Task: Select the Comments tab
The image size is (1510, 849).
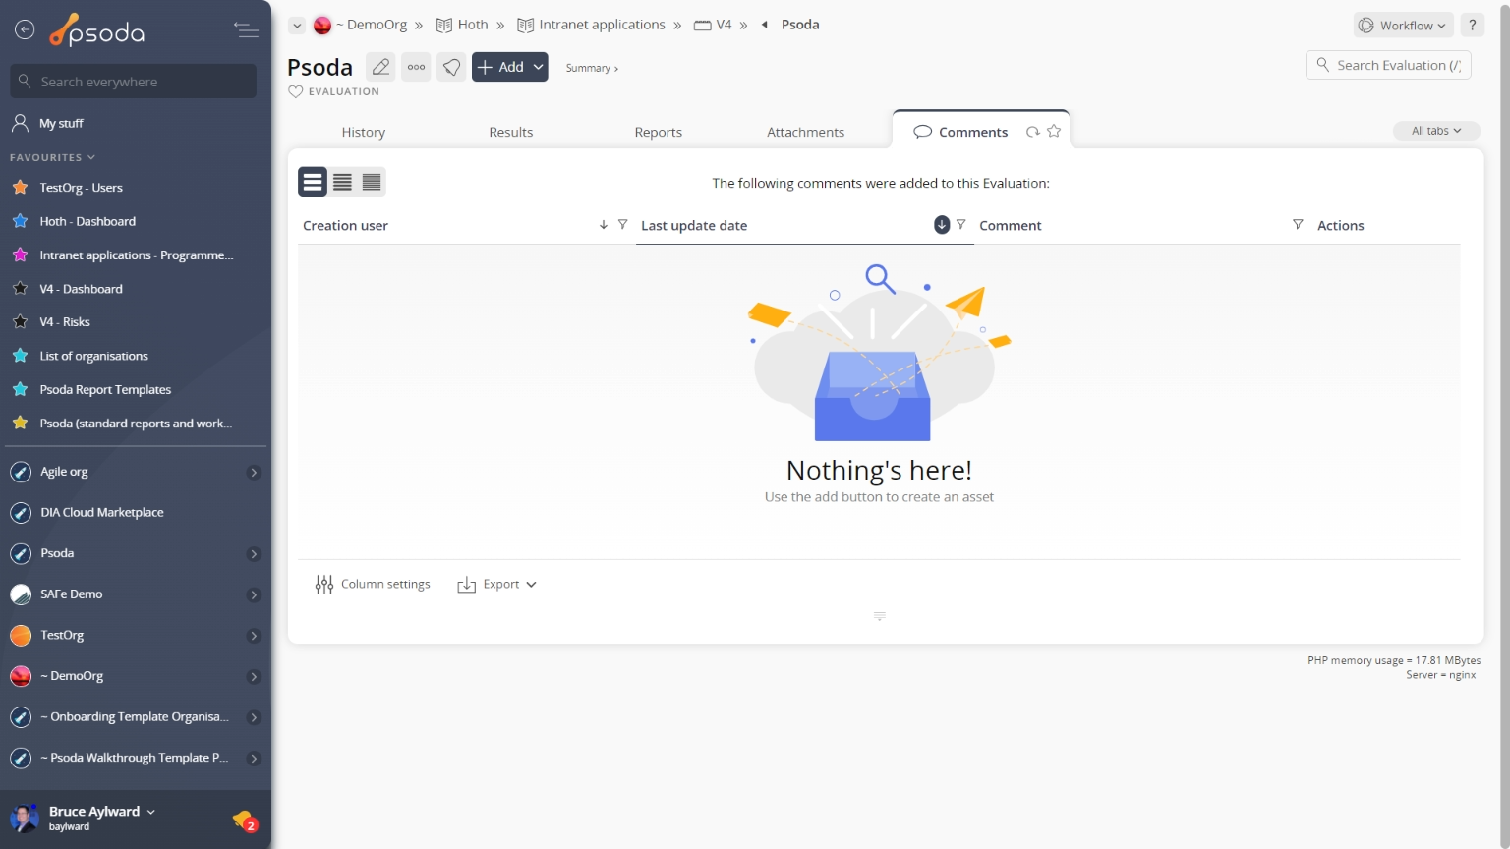Action: point(972,132)
